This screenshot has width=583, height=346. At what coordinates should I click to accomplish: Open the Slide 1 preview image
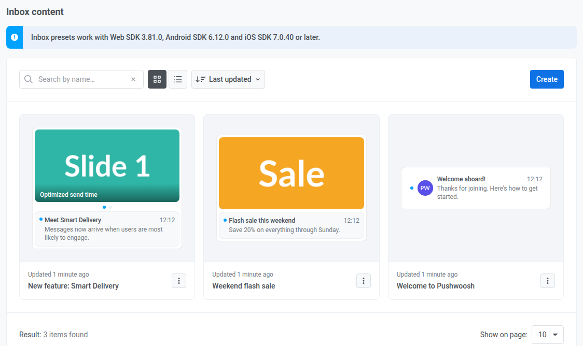pyautogui.click(x=107, y=166)
